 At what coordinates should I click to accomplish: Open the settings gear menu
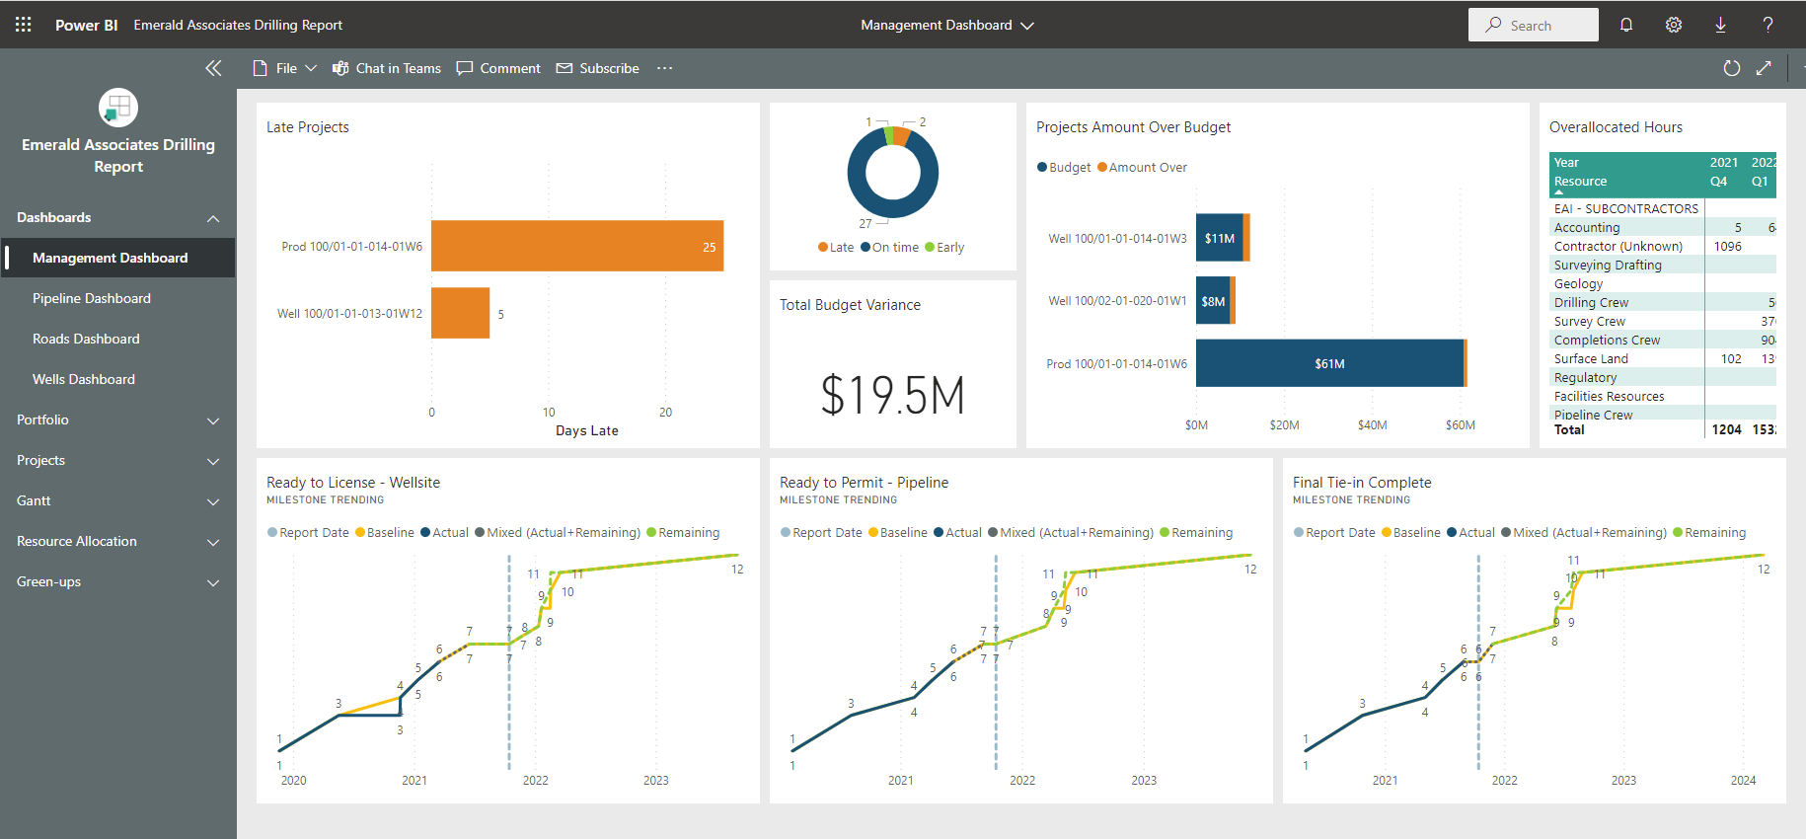tap(1674, 25)
